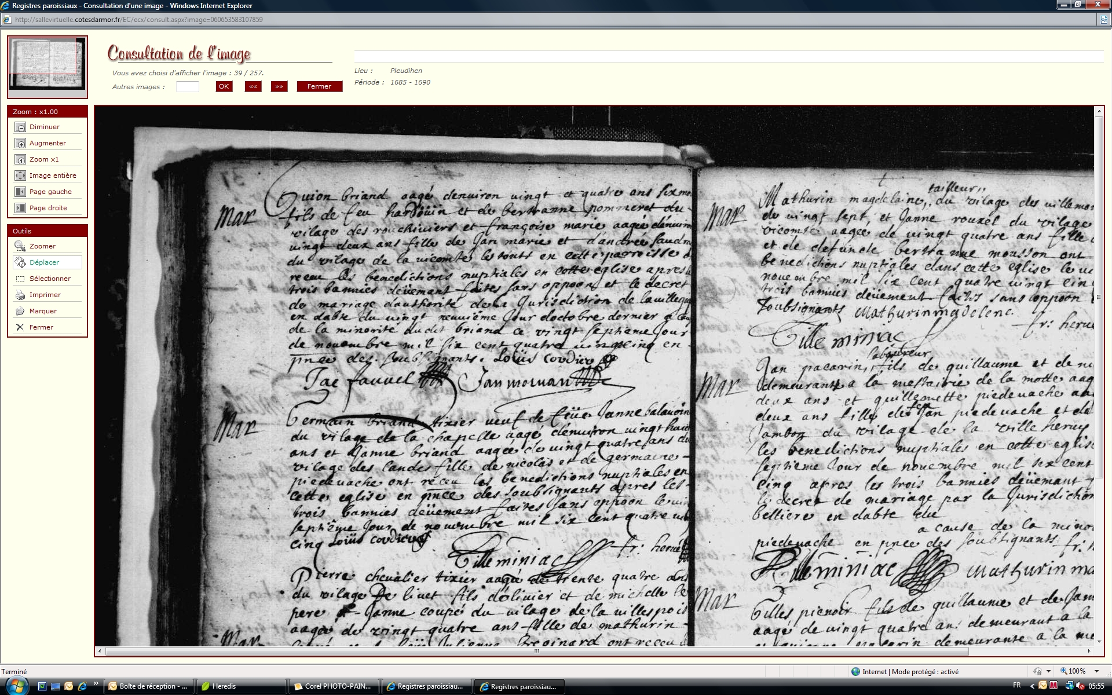Reset view with Zoom x1 icon
Screen dimensions: 1112x695
point(20,159)
